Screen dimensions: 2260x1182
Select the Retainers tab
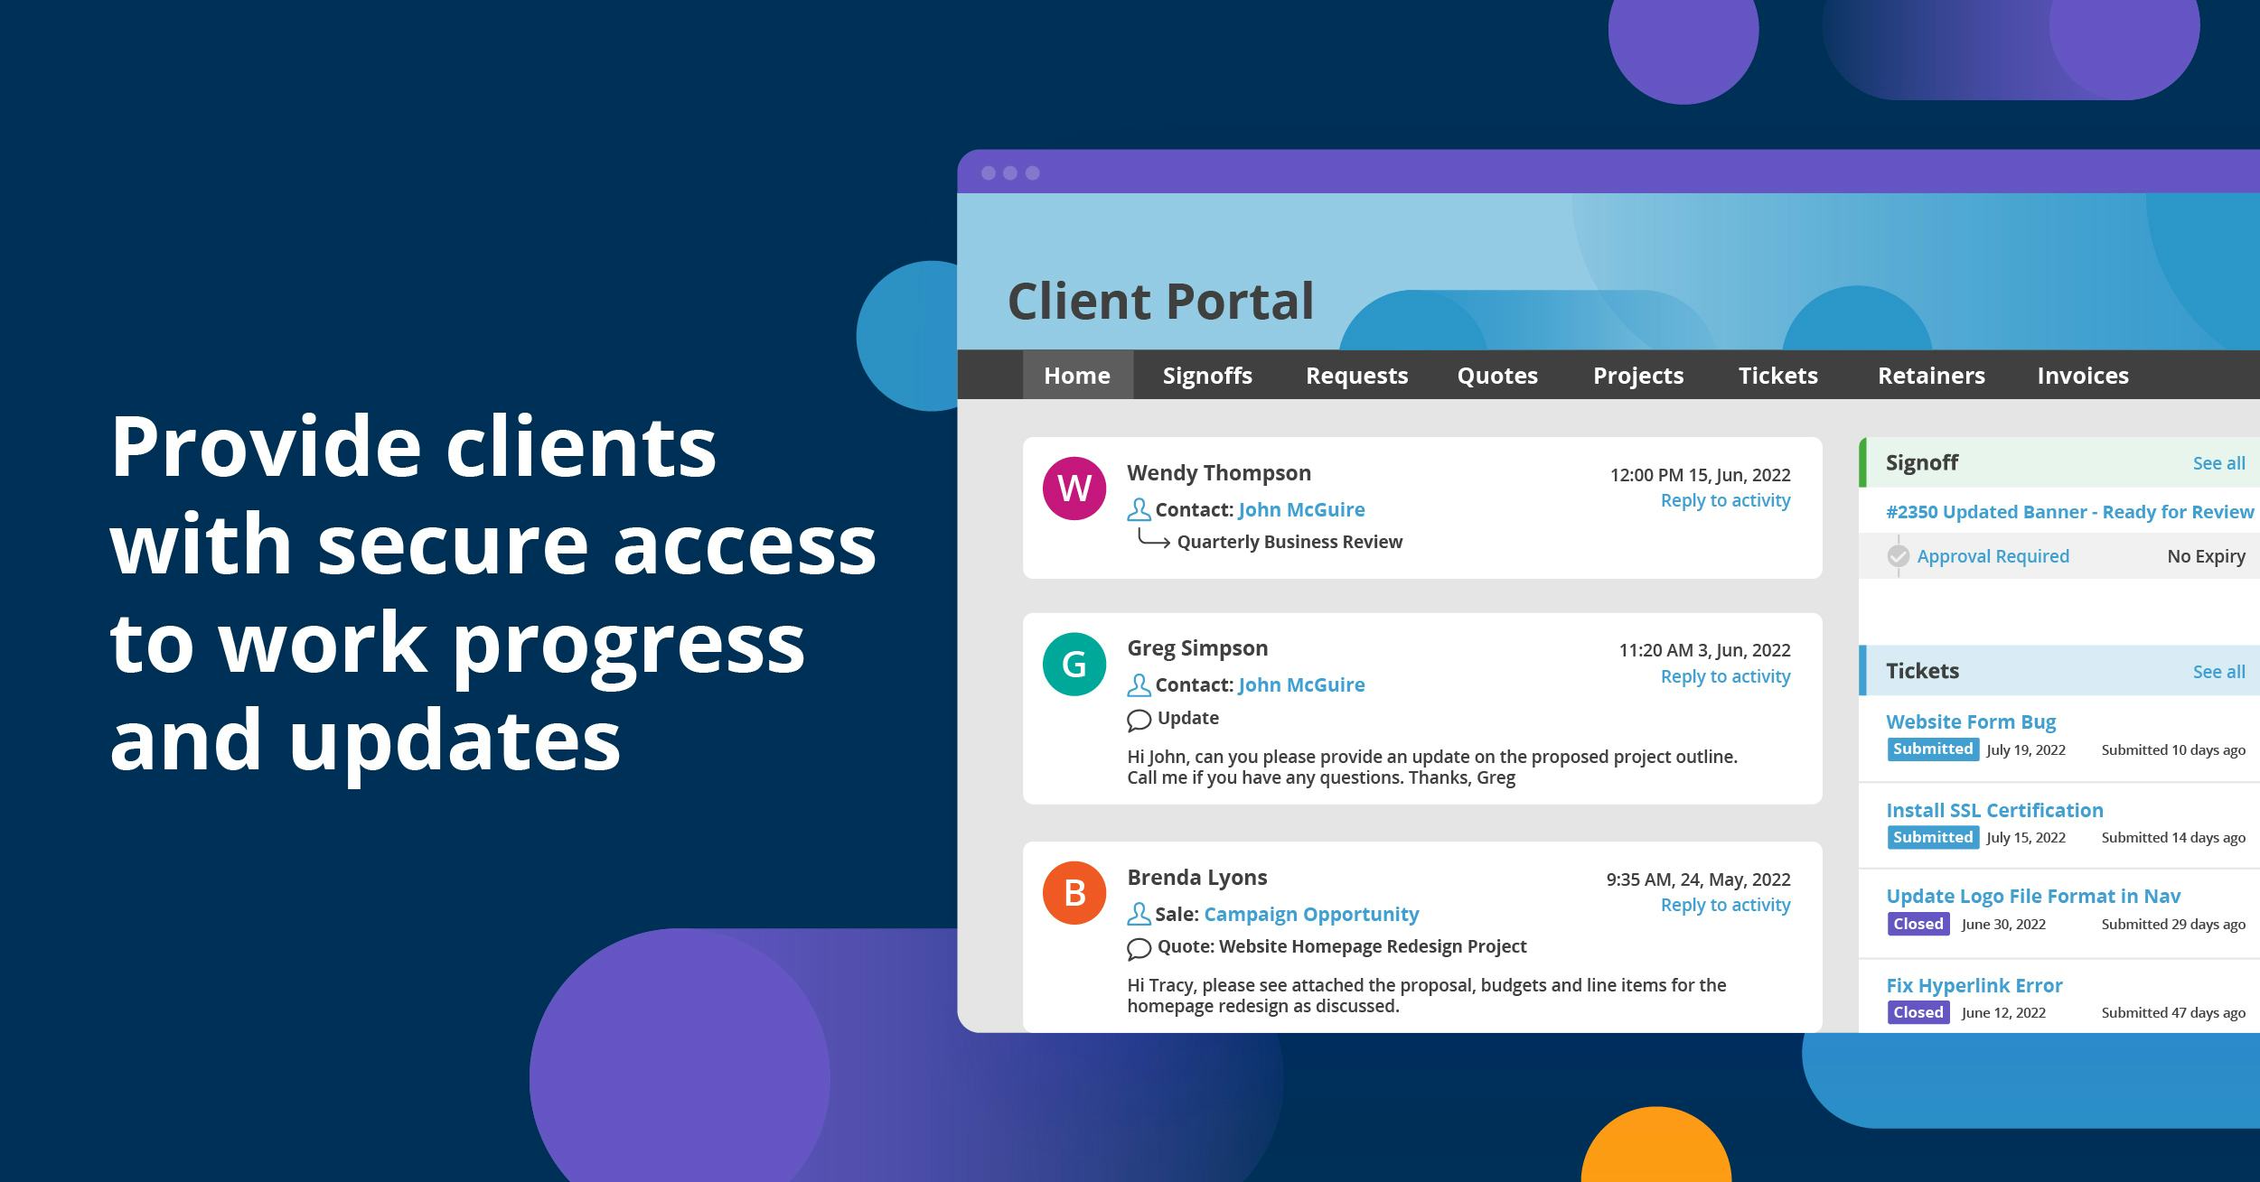point(1931,376)
